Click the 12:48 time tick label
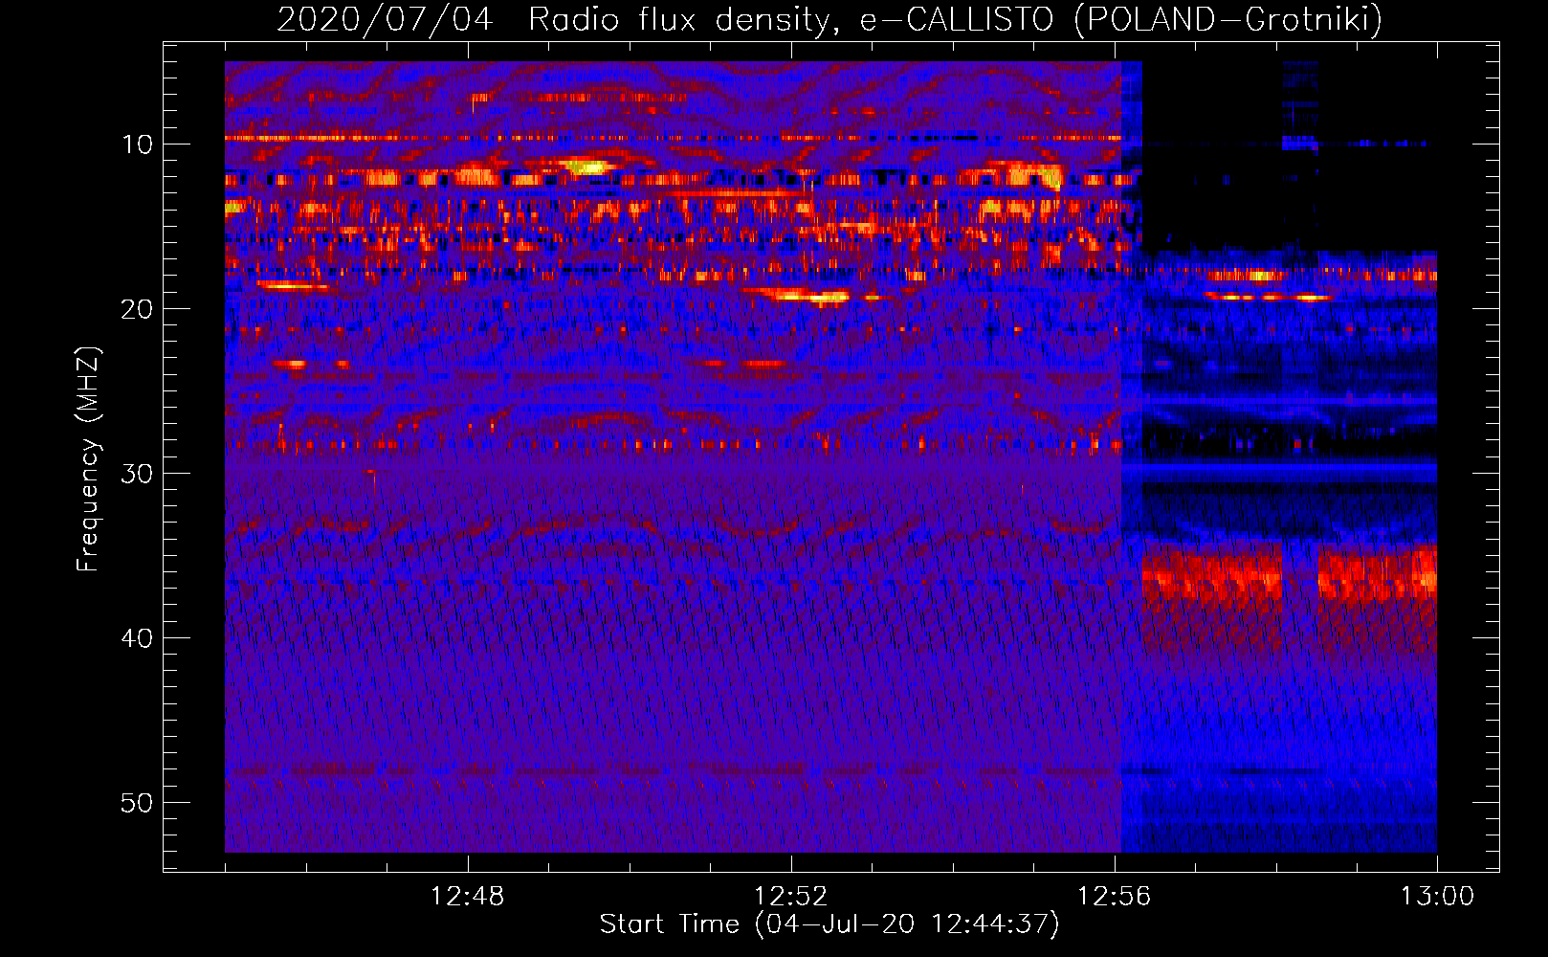The image size is (1548, 957). tap(467, 897)
